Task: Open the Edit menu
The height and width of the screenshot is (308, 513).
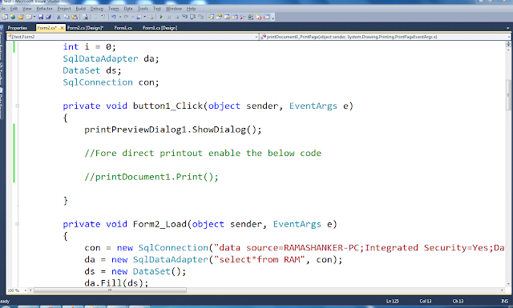Action: click(14, 9)
